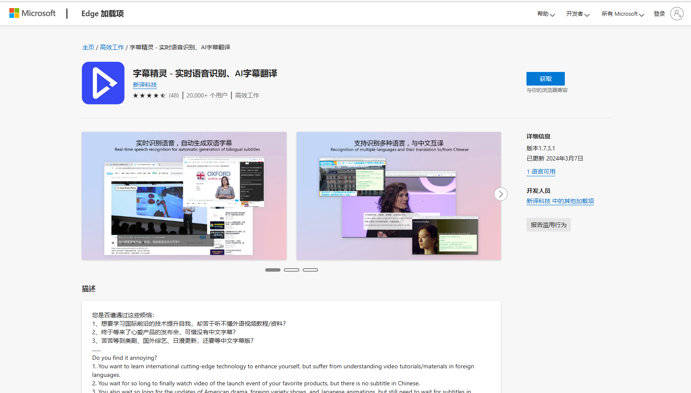Open the (48) reviews count
Viewport: 691px width, 393px height.
174,95
